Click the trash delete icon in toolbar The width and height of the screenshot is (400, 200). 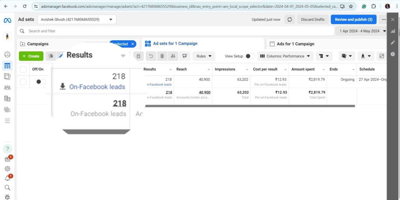[162, 56]
